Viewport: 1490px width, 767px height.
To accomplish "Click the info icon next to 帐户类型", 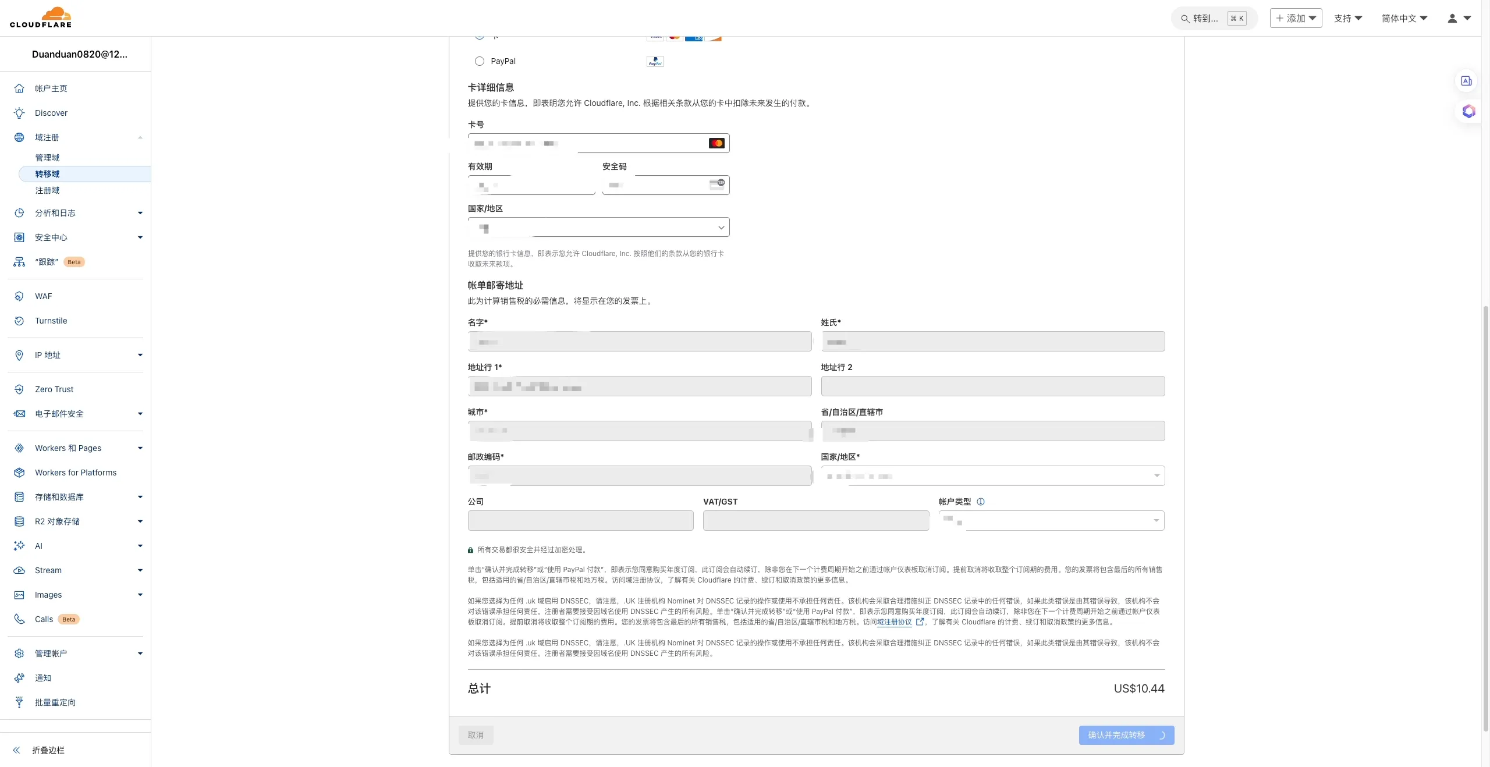I will coord(981,502).
